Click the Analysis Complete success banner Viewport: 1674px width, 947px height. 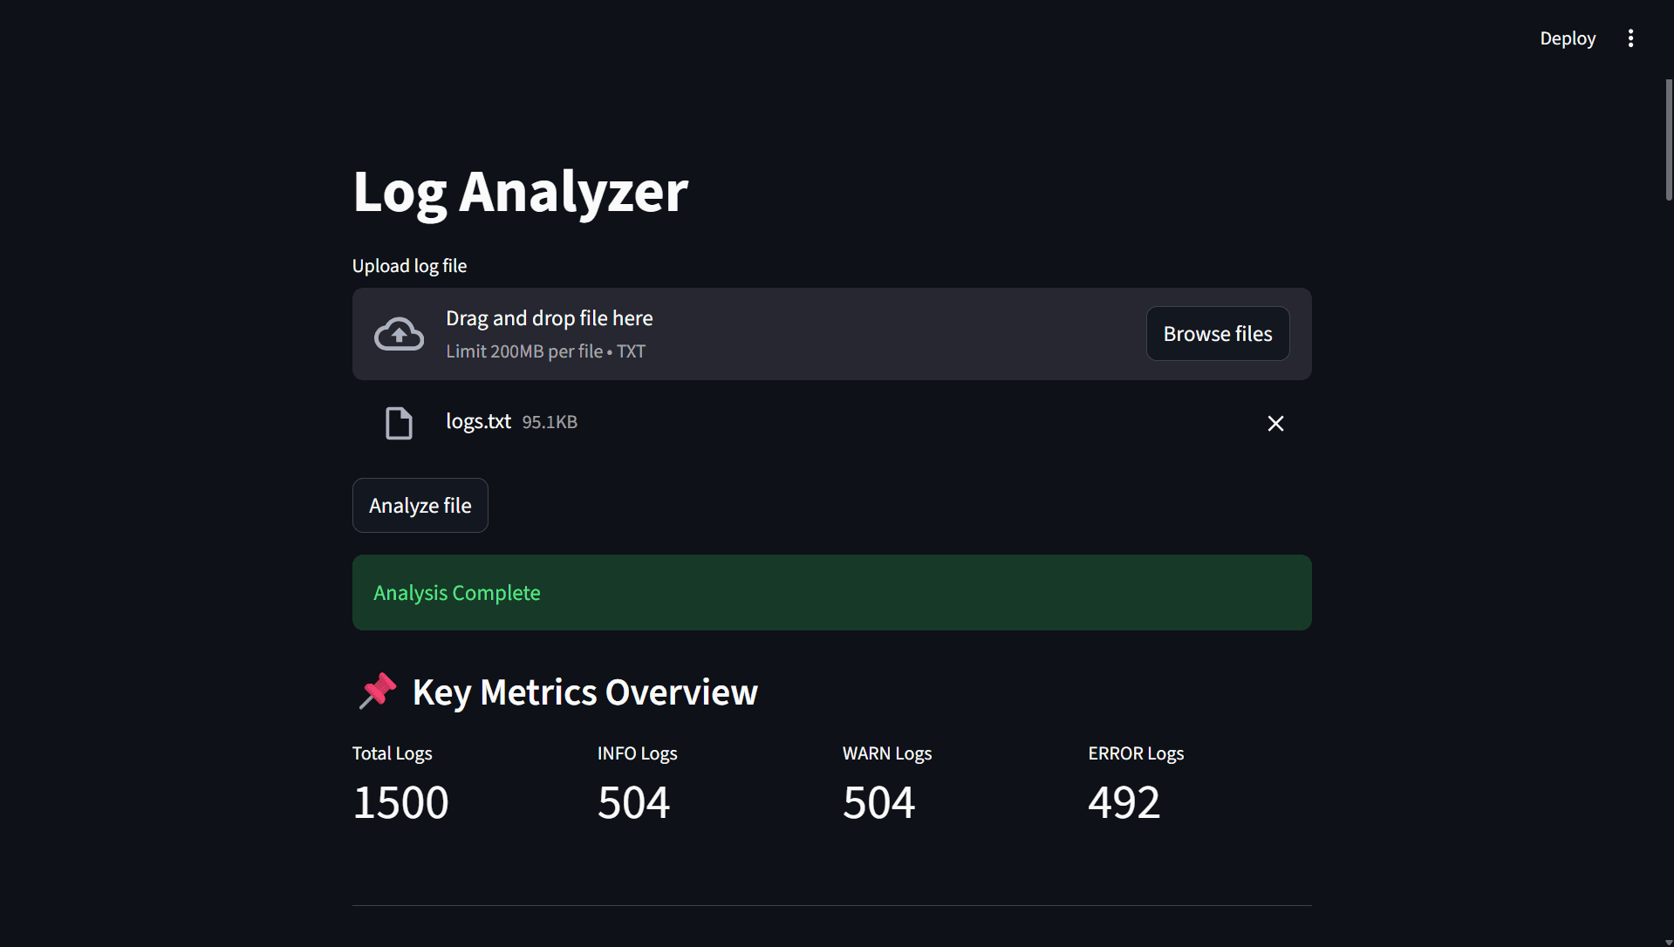pyautogui.click(x=830, y=592)
